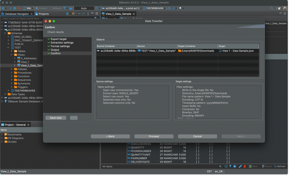
Task: Click Proceed to start the export
Action: 154,136
